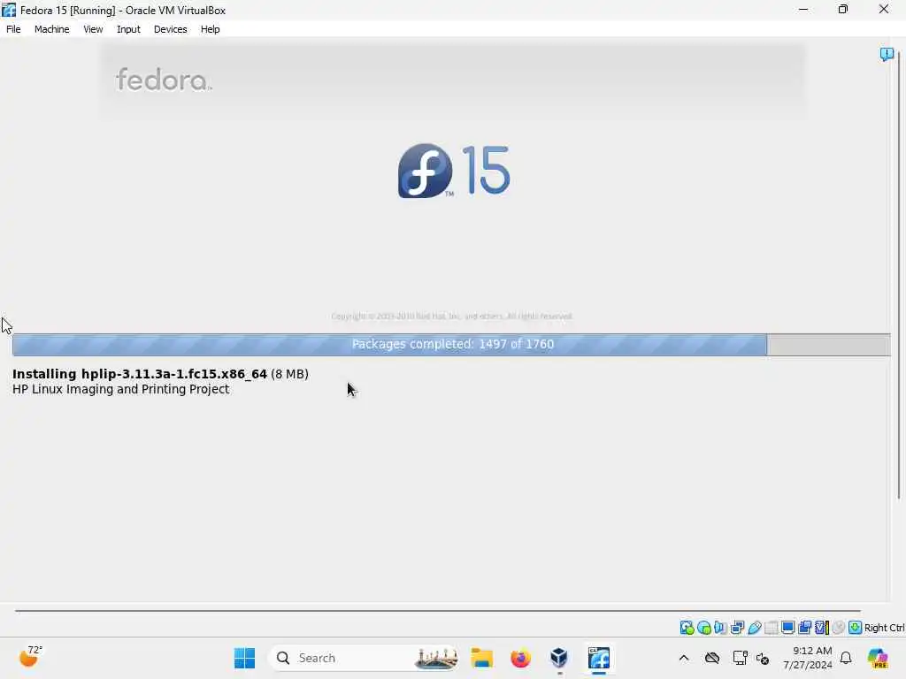The width and height of the screenshot is (906, 679).
Task: Click the network adapters status icon
Action: pyautogui.click(x=737, y=628)
